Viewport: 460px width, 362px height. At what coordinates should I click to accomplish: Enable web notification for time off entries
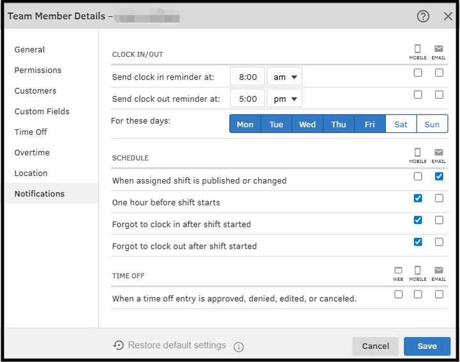399,295
